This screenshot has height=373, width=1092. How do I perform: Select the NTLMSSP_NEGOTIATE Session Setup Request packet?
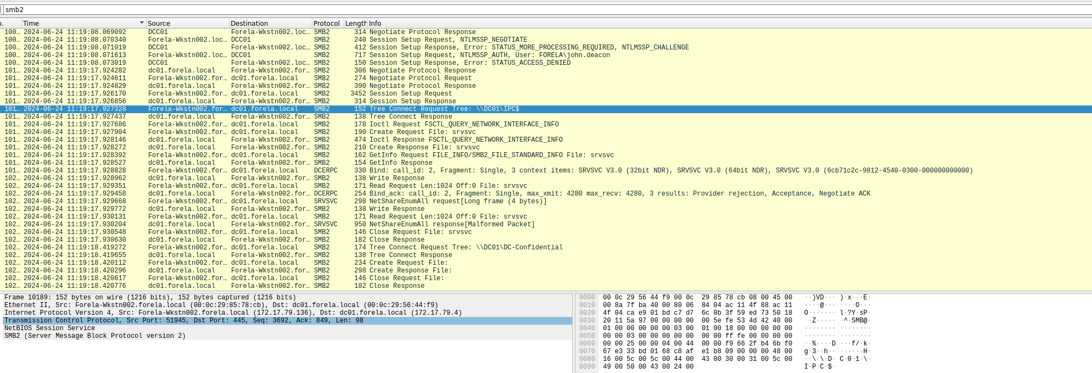[546, 40]
